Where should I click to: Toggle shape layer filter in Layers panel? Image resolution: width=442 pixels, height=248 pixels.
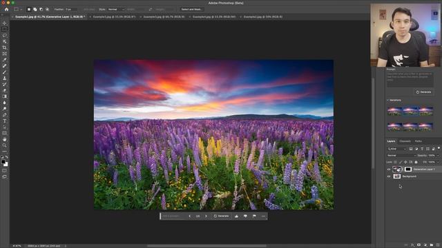(x=427, y=149)
